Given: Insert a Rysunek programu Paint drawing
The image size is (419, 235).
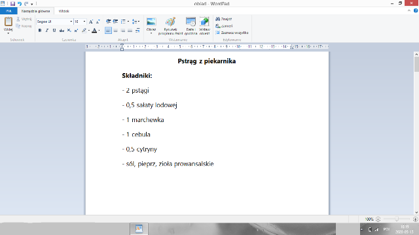Looking at the screenshot, I should pyautogui.click(x=170, y=26).
